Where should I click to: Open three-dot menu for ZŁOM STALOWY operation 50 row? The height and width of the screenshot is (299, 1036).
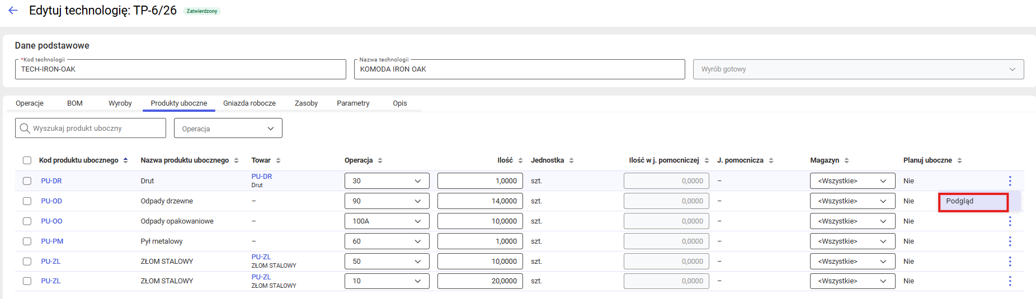(1010, 262)
